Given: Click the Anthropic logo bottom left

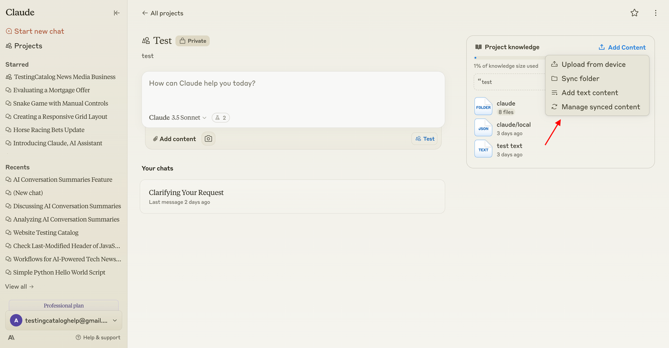Looking at the screenshot, I should coord(11,337).
